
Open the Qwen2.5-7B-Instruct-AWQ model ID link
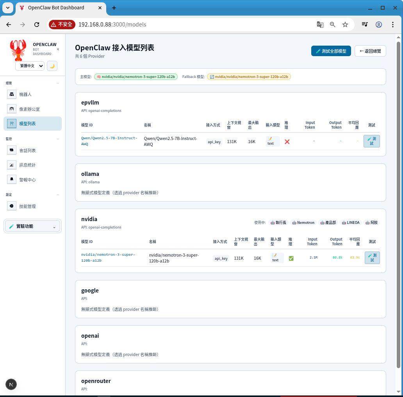(x=109, y=141)
